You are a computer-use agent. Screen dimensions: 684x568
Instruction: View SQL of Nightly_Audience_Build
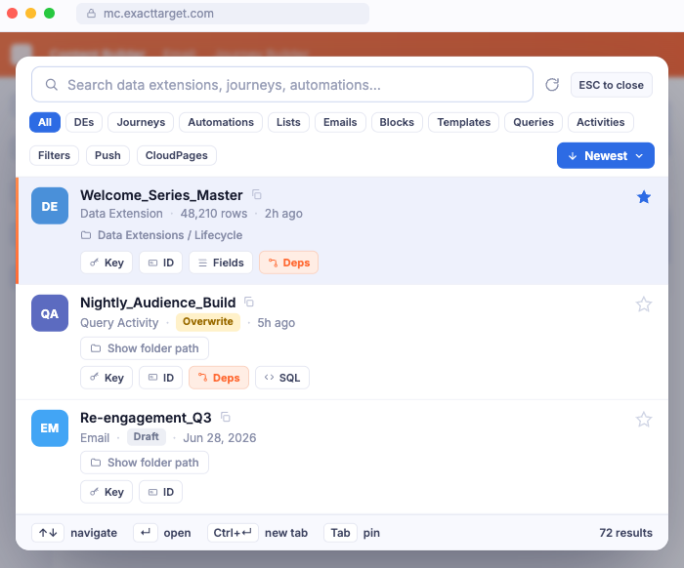tap(282, 378)
